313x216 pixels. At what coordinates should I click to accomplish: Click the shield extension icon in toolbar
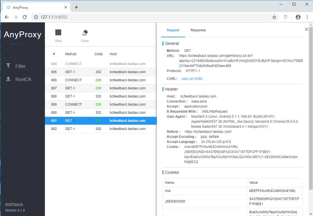tap(285, 17)
